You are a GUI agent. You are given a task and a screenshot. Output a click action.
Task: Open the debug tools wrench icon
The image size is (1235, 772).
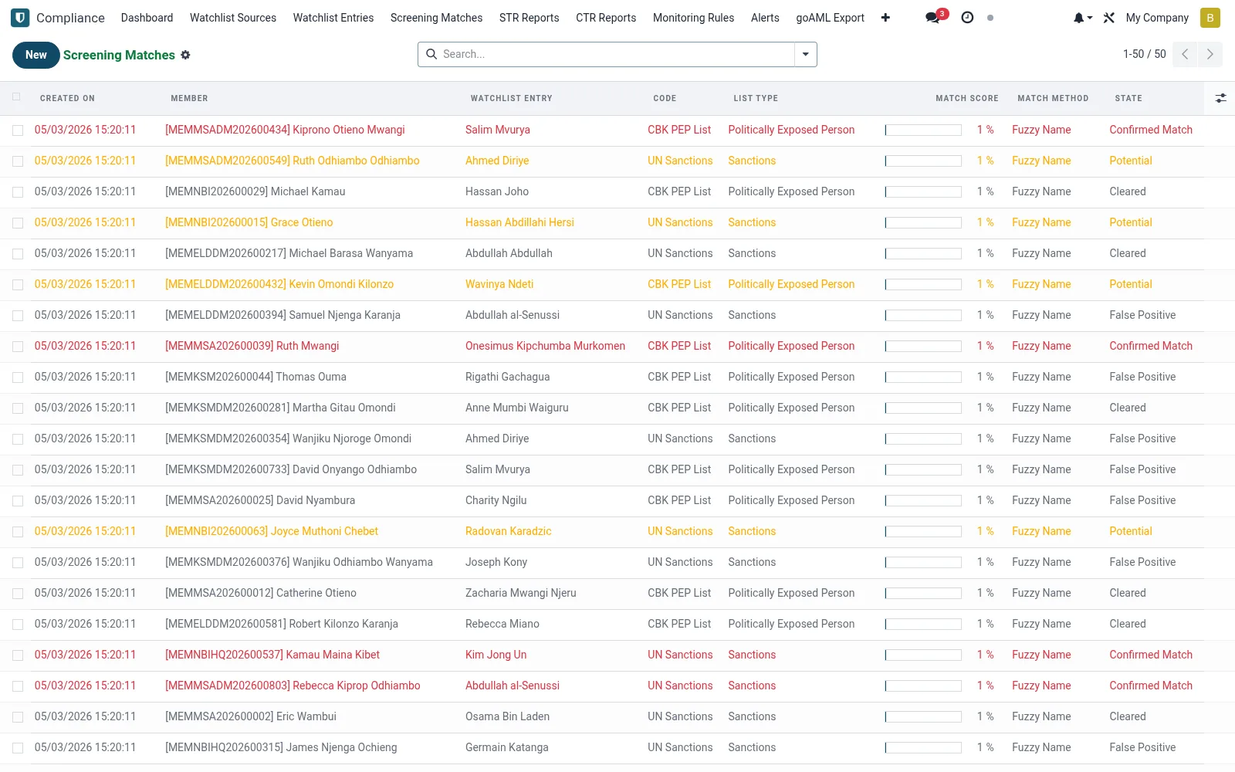coord(1109,18)
